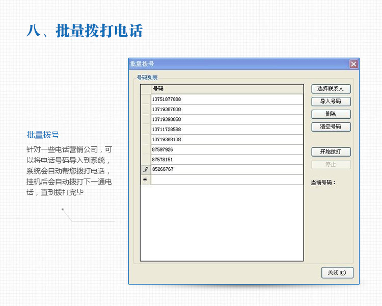Click the greyed-out 停止 button

pyautogui.click(x=331, y=164)
